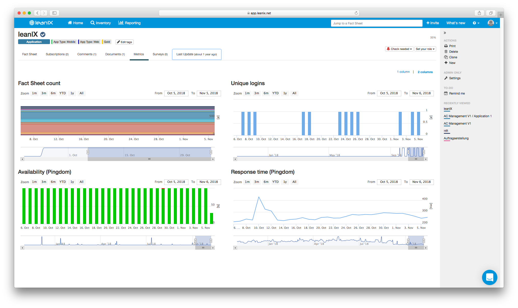Click the Delete trash icon
This screenshot has width=518, height=308.
[x=446, y=52]
